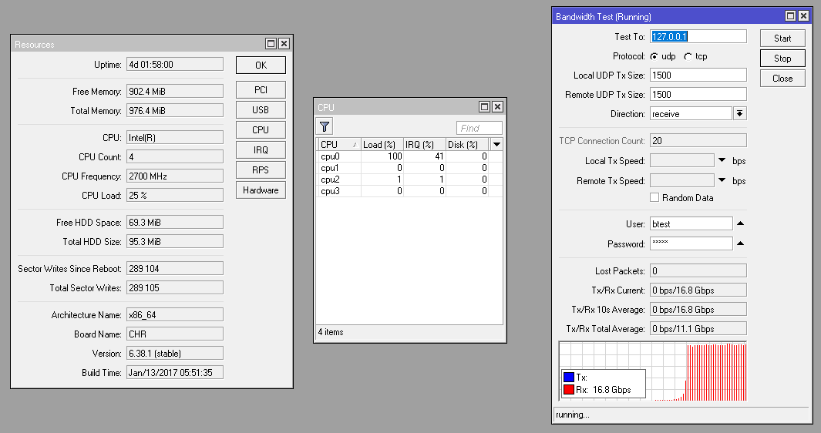The image size is (821, 433).
Task: Open the CPU table column selector dropdown
Action: tap(496, 144)
